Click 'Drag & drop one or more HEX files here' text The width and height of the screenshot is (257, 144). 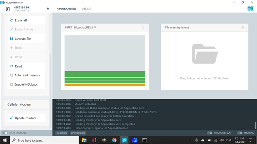point(204,78)
